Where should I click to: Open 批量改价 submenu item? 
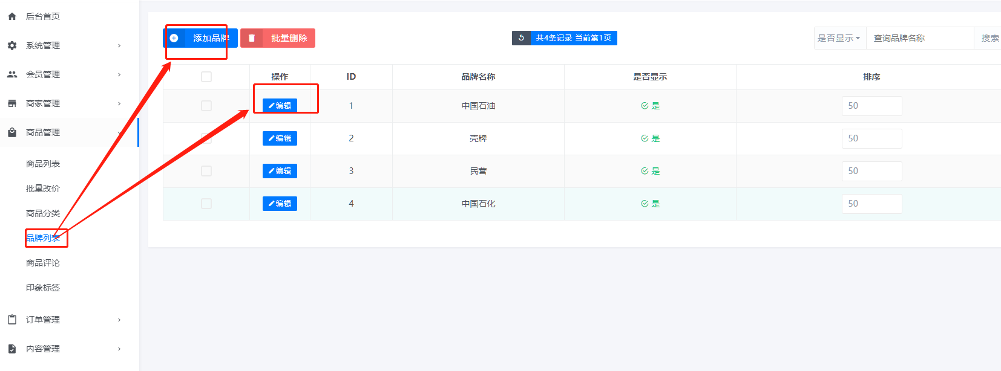point(43,189)
